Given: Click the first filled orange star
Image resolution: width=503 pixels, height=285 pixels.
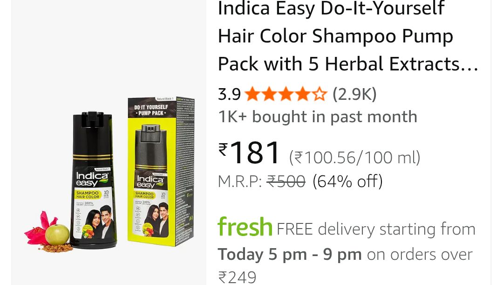Looking at the screenshot, I should (252, 95).
